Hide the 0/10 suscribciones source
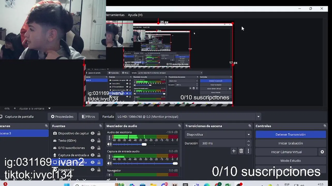 click(93, 148)
